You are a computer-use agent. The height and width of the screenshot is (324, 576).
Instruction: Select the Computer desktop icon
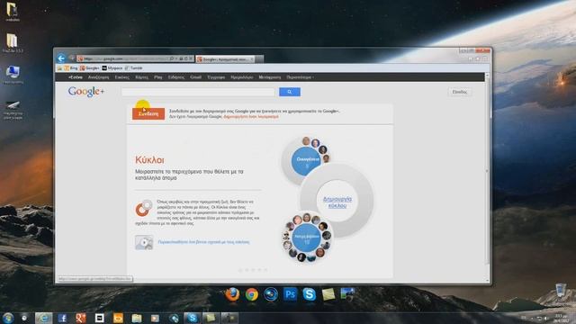pos(13,75)
